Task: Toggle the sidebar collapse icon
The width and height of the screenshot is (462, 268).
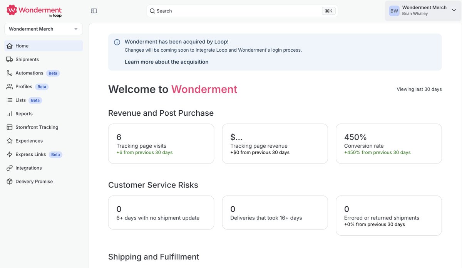Action: point(94,11)
